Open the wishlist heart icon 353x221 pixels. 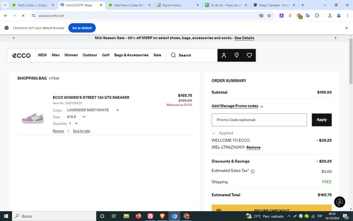point(249,55)
